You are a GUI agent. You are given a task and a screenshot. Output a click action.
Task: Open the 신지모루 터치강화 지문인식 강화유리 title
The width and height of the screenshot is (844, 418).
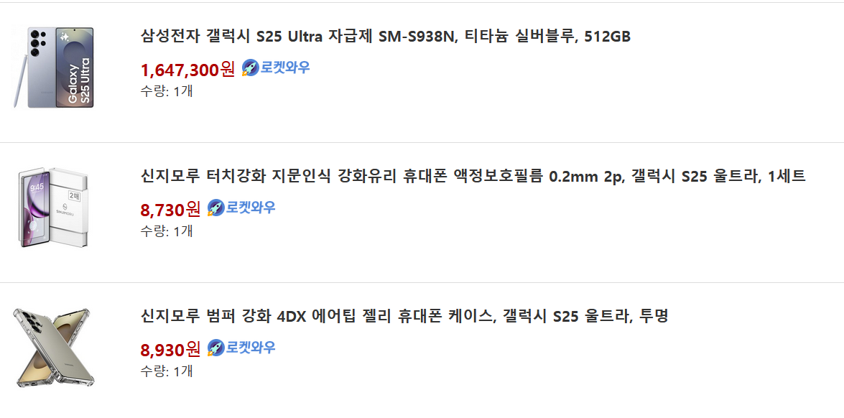tap(473, 177)
